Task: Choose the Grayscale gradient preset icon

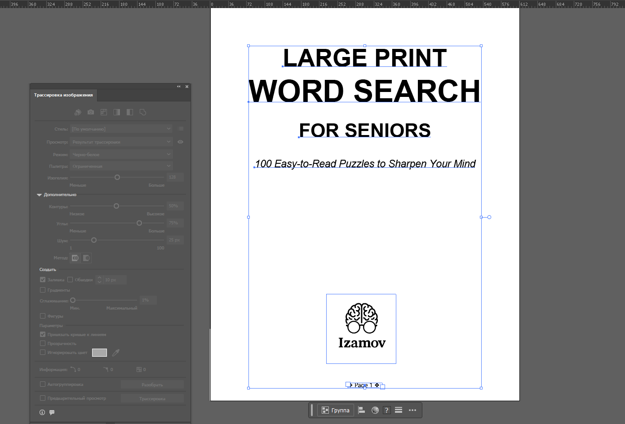Action: tap(117, 112)
